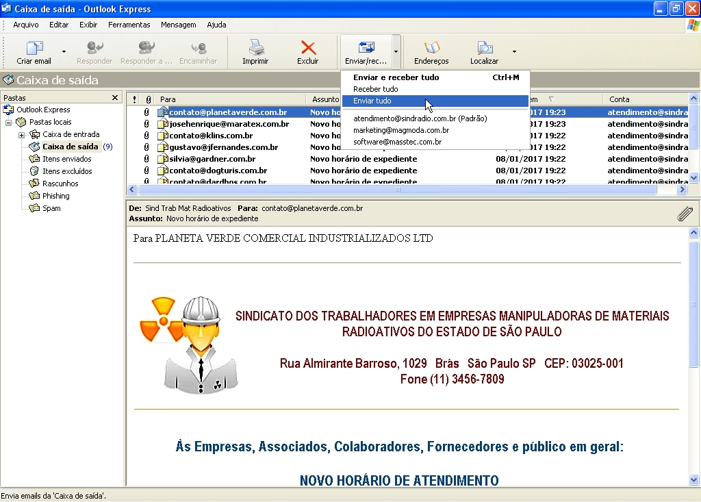Screen dimensions: 701x502
Task: Select Enviar tudo menu entry
Action: coord(435,101)
